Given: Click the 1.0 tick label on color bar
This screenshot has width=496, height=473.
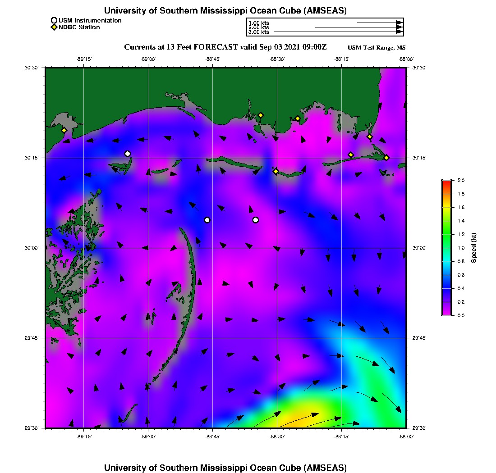Looking at the screenshot, I should [461, 248].
